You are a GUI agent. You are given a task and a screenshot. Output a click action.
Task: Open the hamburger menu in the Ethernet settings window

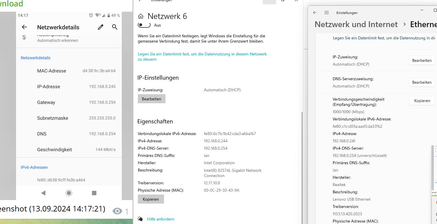(x=327, y=13)
